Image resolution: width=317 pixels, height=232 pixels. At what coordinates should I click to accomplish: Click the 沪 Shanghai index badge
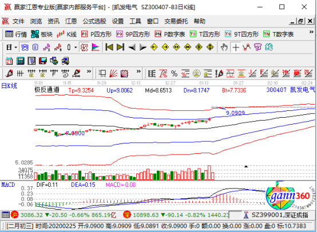pos(14,215)
